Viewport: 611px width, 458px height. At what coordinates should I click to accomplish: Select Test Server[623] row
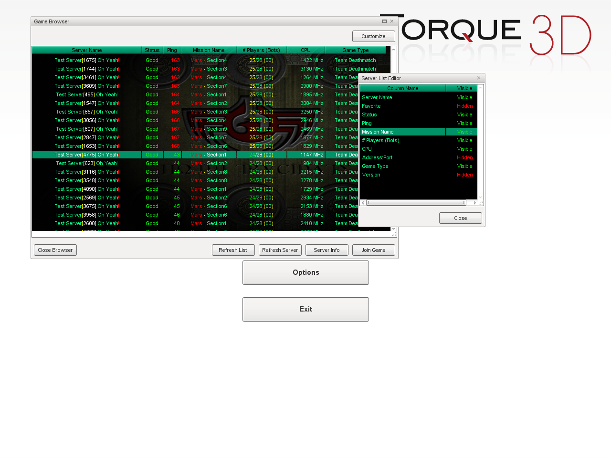(x=87, y=163)
